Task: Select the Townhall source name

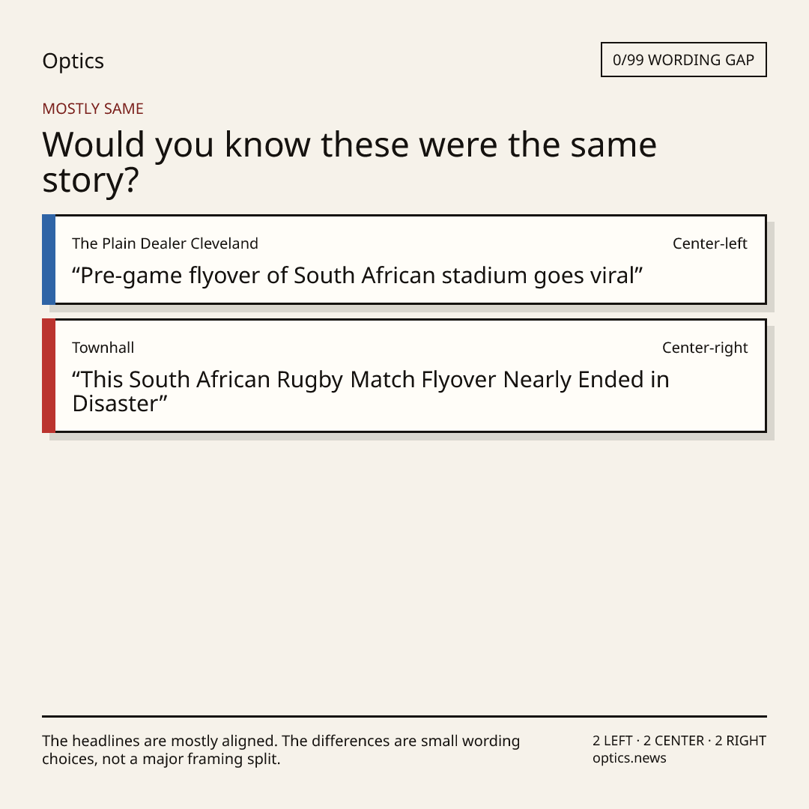Action: click(103, 348)
